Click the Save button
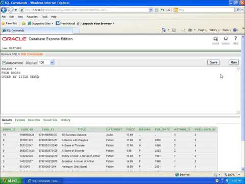This screenshot has height=184, width=245. [x=213, y=62]
